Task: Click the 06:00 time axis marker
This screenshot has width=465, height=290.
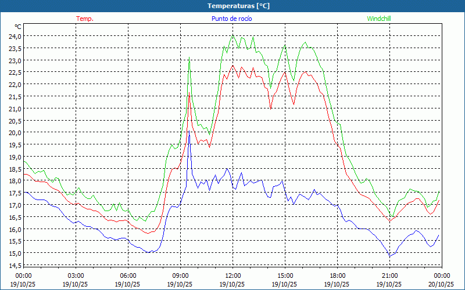Action: tap(128, 275)
